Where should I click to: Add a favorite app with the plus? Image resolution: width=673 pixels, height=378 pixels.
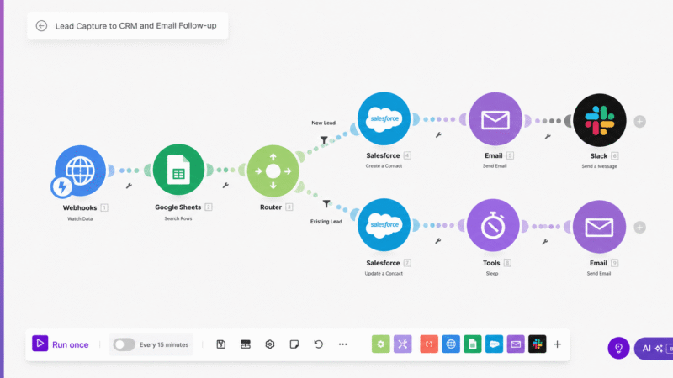click(x=557, y=344)
